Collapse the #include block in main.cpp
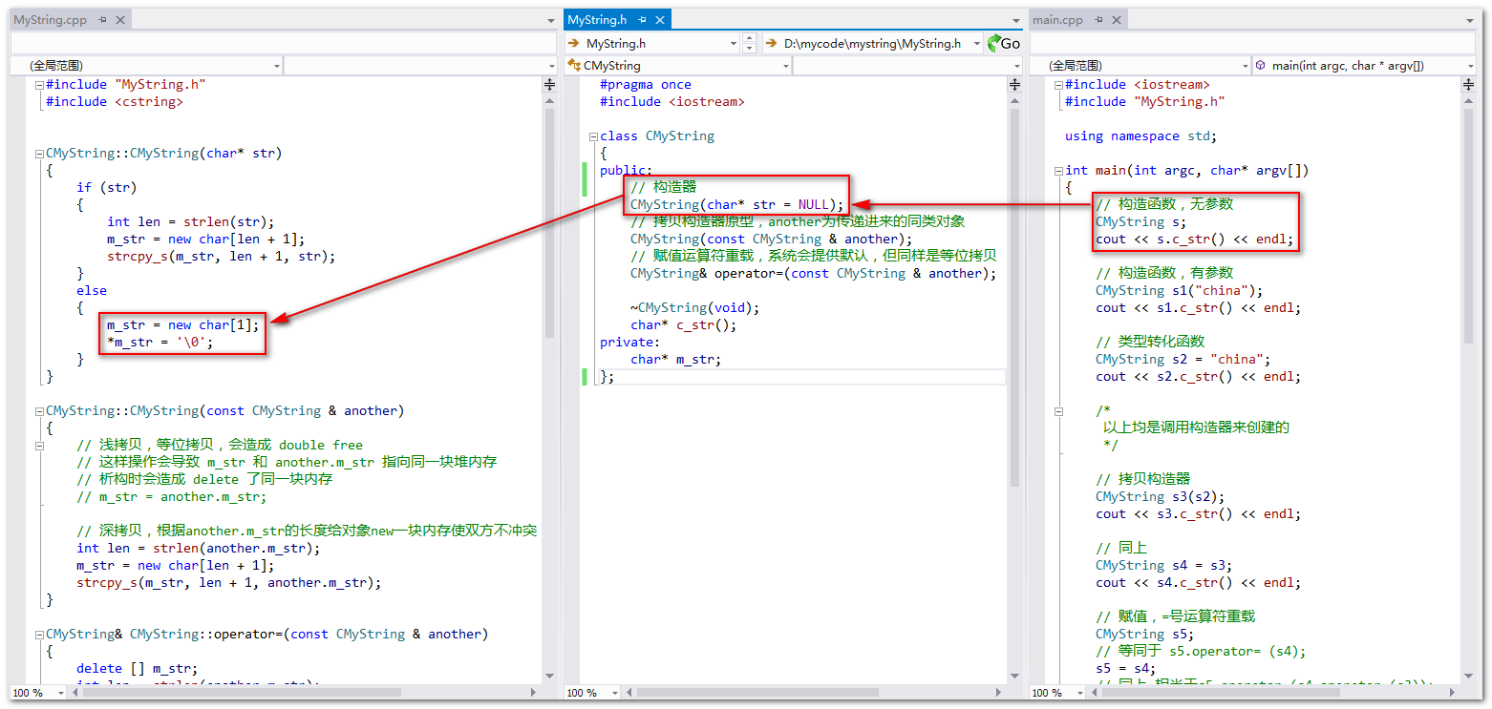This screenshot has width=1492, height=709. [1058, 85]
